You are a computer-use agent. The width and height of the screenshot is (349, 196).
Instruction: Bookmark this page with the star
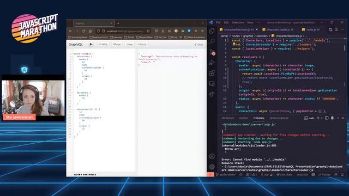click(148, 31)
